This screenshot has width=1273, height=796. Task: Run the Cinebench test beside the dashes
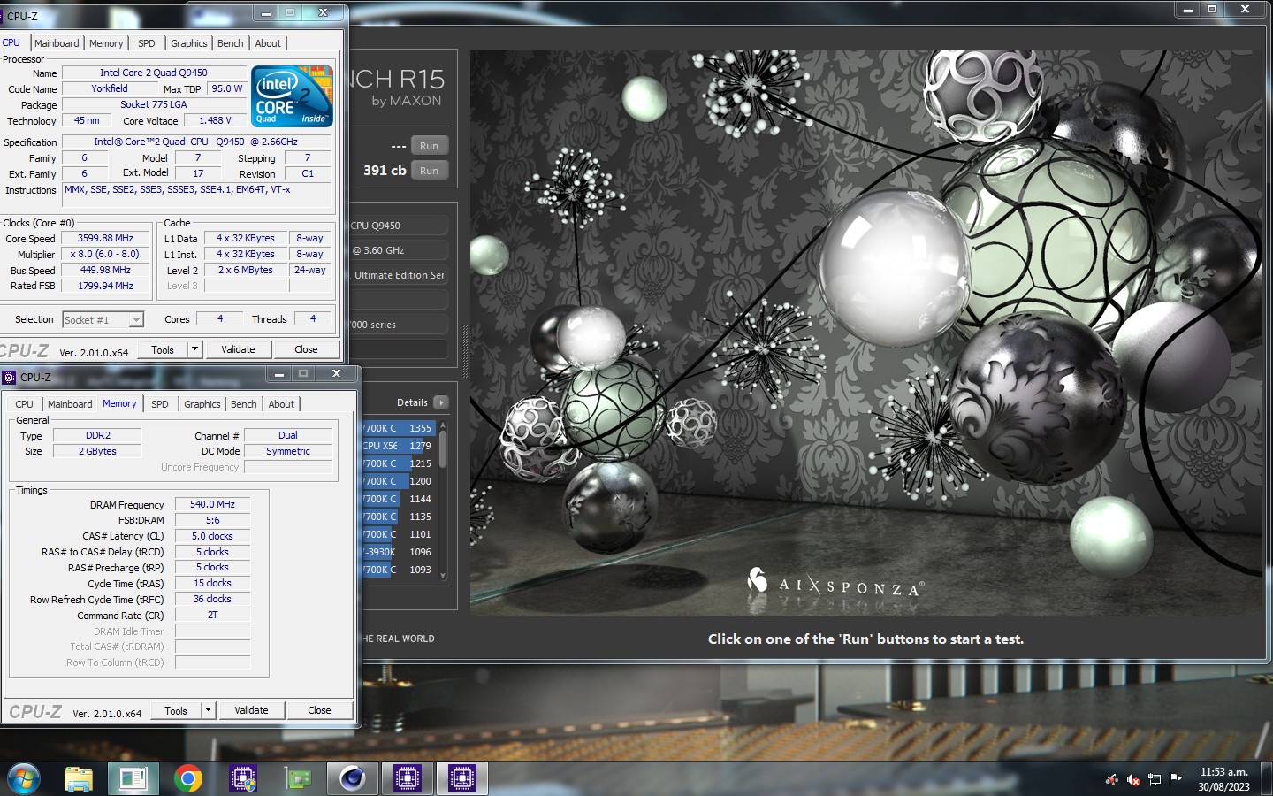click(430, 146)
